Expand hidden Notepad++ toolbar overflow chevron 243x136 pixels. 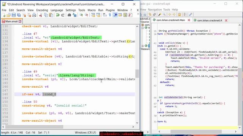(138, 14)
